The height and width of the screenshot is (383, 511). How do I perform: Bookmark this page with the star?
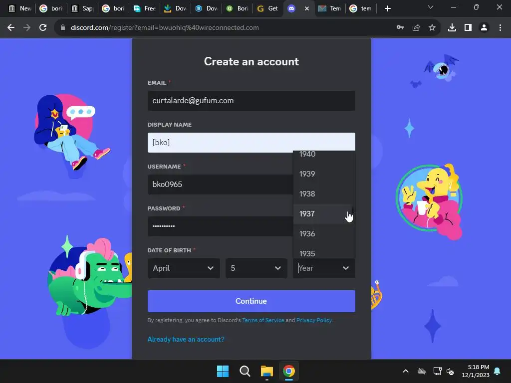pyautogui.click(x=432, y=28)
